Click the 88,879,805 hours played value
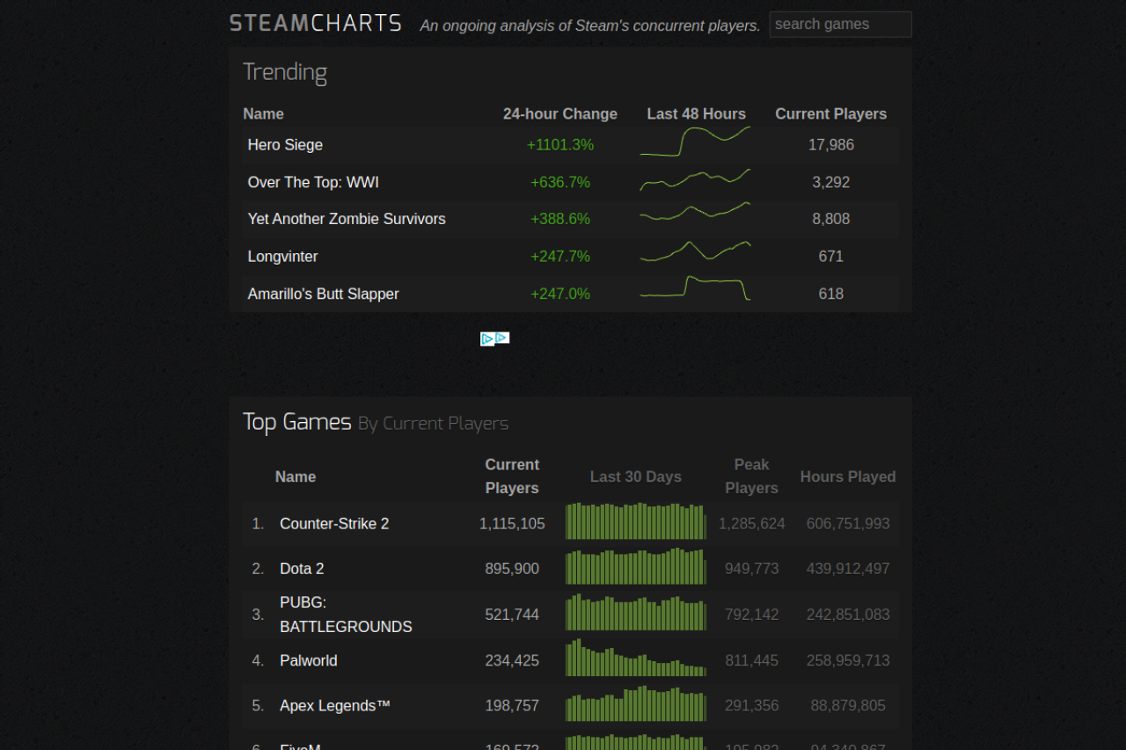1126x750 pixels. pyautogui.click(x=848, y=705)
